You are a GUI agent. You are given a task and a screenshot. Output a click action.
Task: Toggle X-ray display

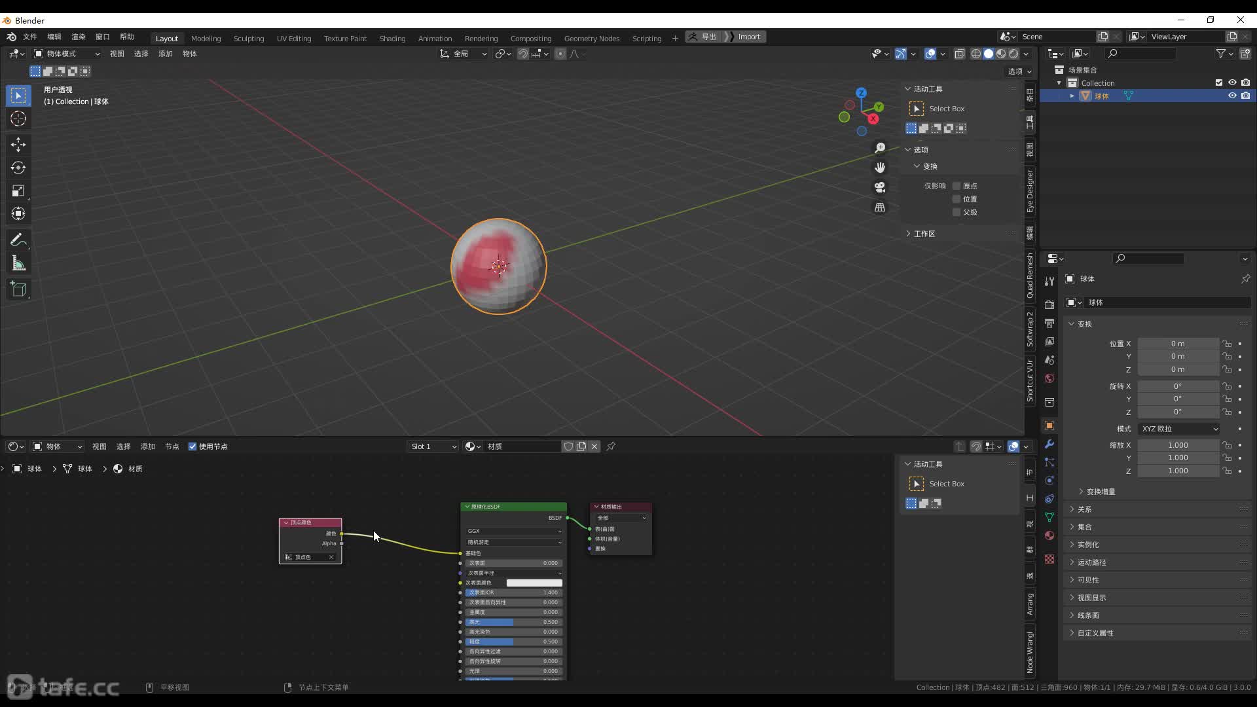(960, 54)
